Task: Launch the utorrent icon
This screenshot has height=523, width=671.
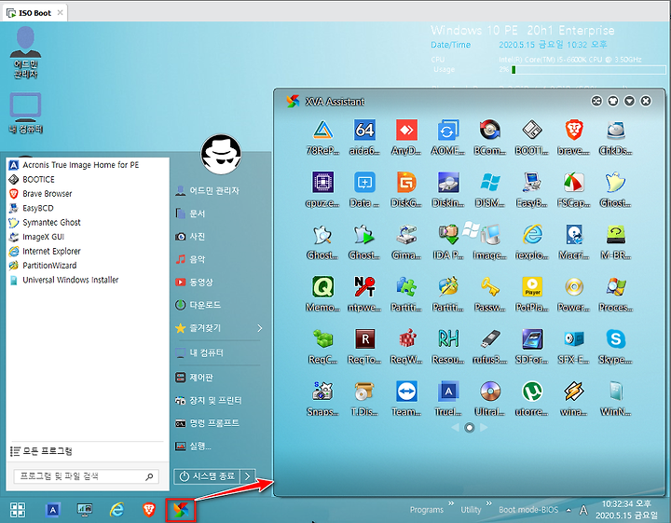Action: point(532,392)
